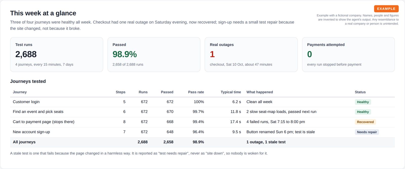The image size is (405, 169).
Task: Click the 99.7% pass rate cell
Action: pos(198,112)
